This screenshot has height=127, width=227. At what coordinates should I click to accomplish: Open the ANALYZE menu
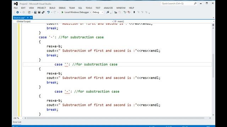[108, 8]
